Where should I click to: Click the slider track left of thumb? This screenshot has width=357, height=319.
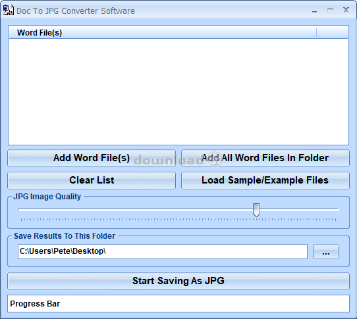click(x=135, y=210)
